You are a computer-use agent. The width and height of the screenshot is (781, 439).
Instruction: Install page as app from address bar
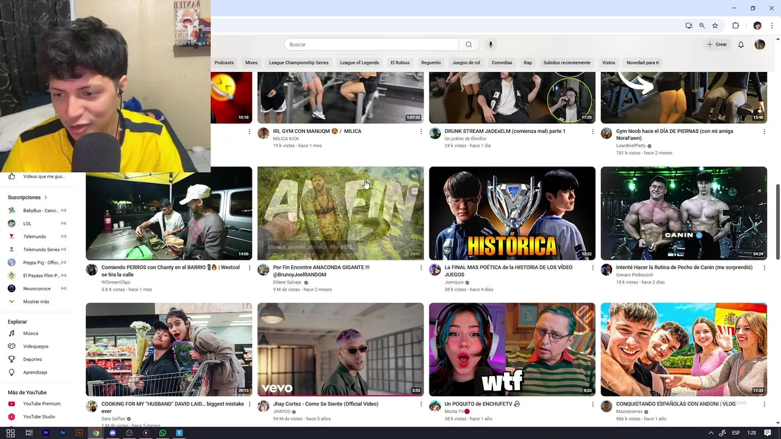coord(689,26)
